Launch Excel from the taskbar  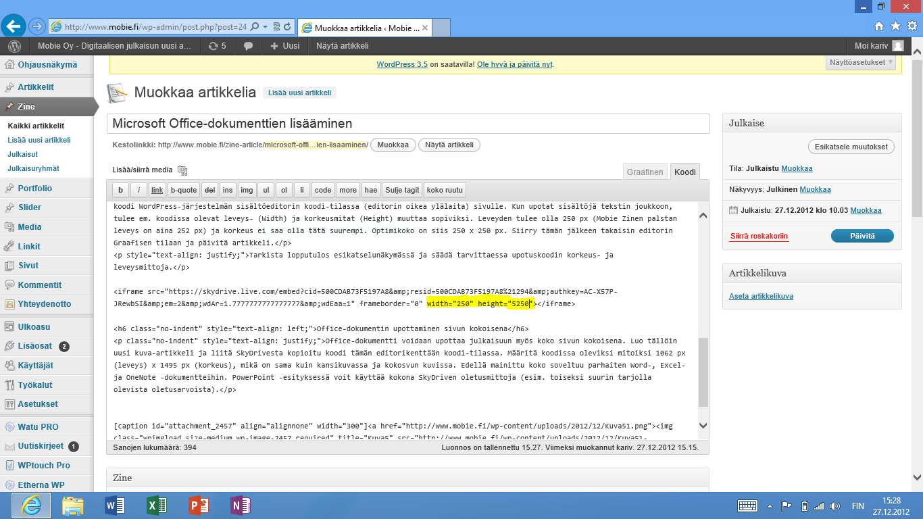point(157,505)
